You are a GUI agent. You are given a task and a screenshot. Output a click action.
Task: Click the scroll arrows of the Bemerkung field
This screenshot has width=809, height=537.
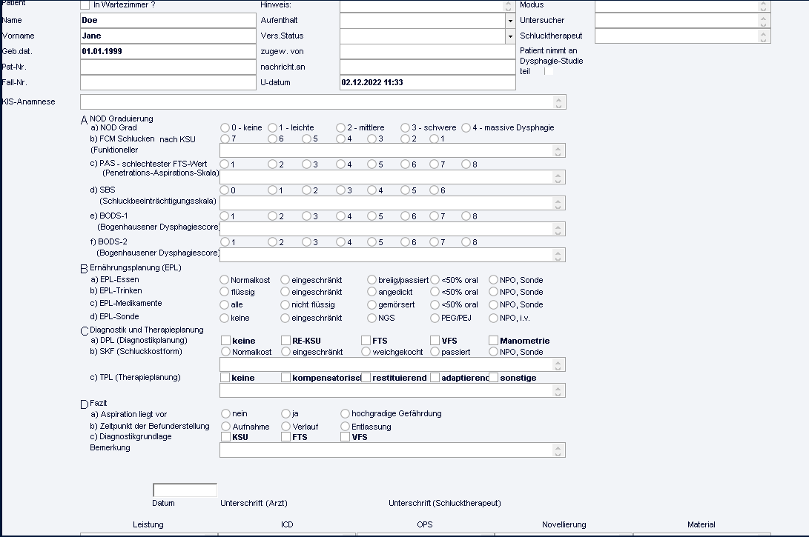coord(558,450)
